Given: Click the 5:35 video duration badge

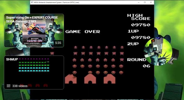Looking at the screenshot, I should [58, 43].
